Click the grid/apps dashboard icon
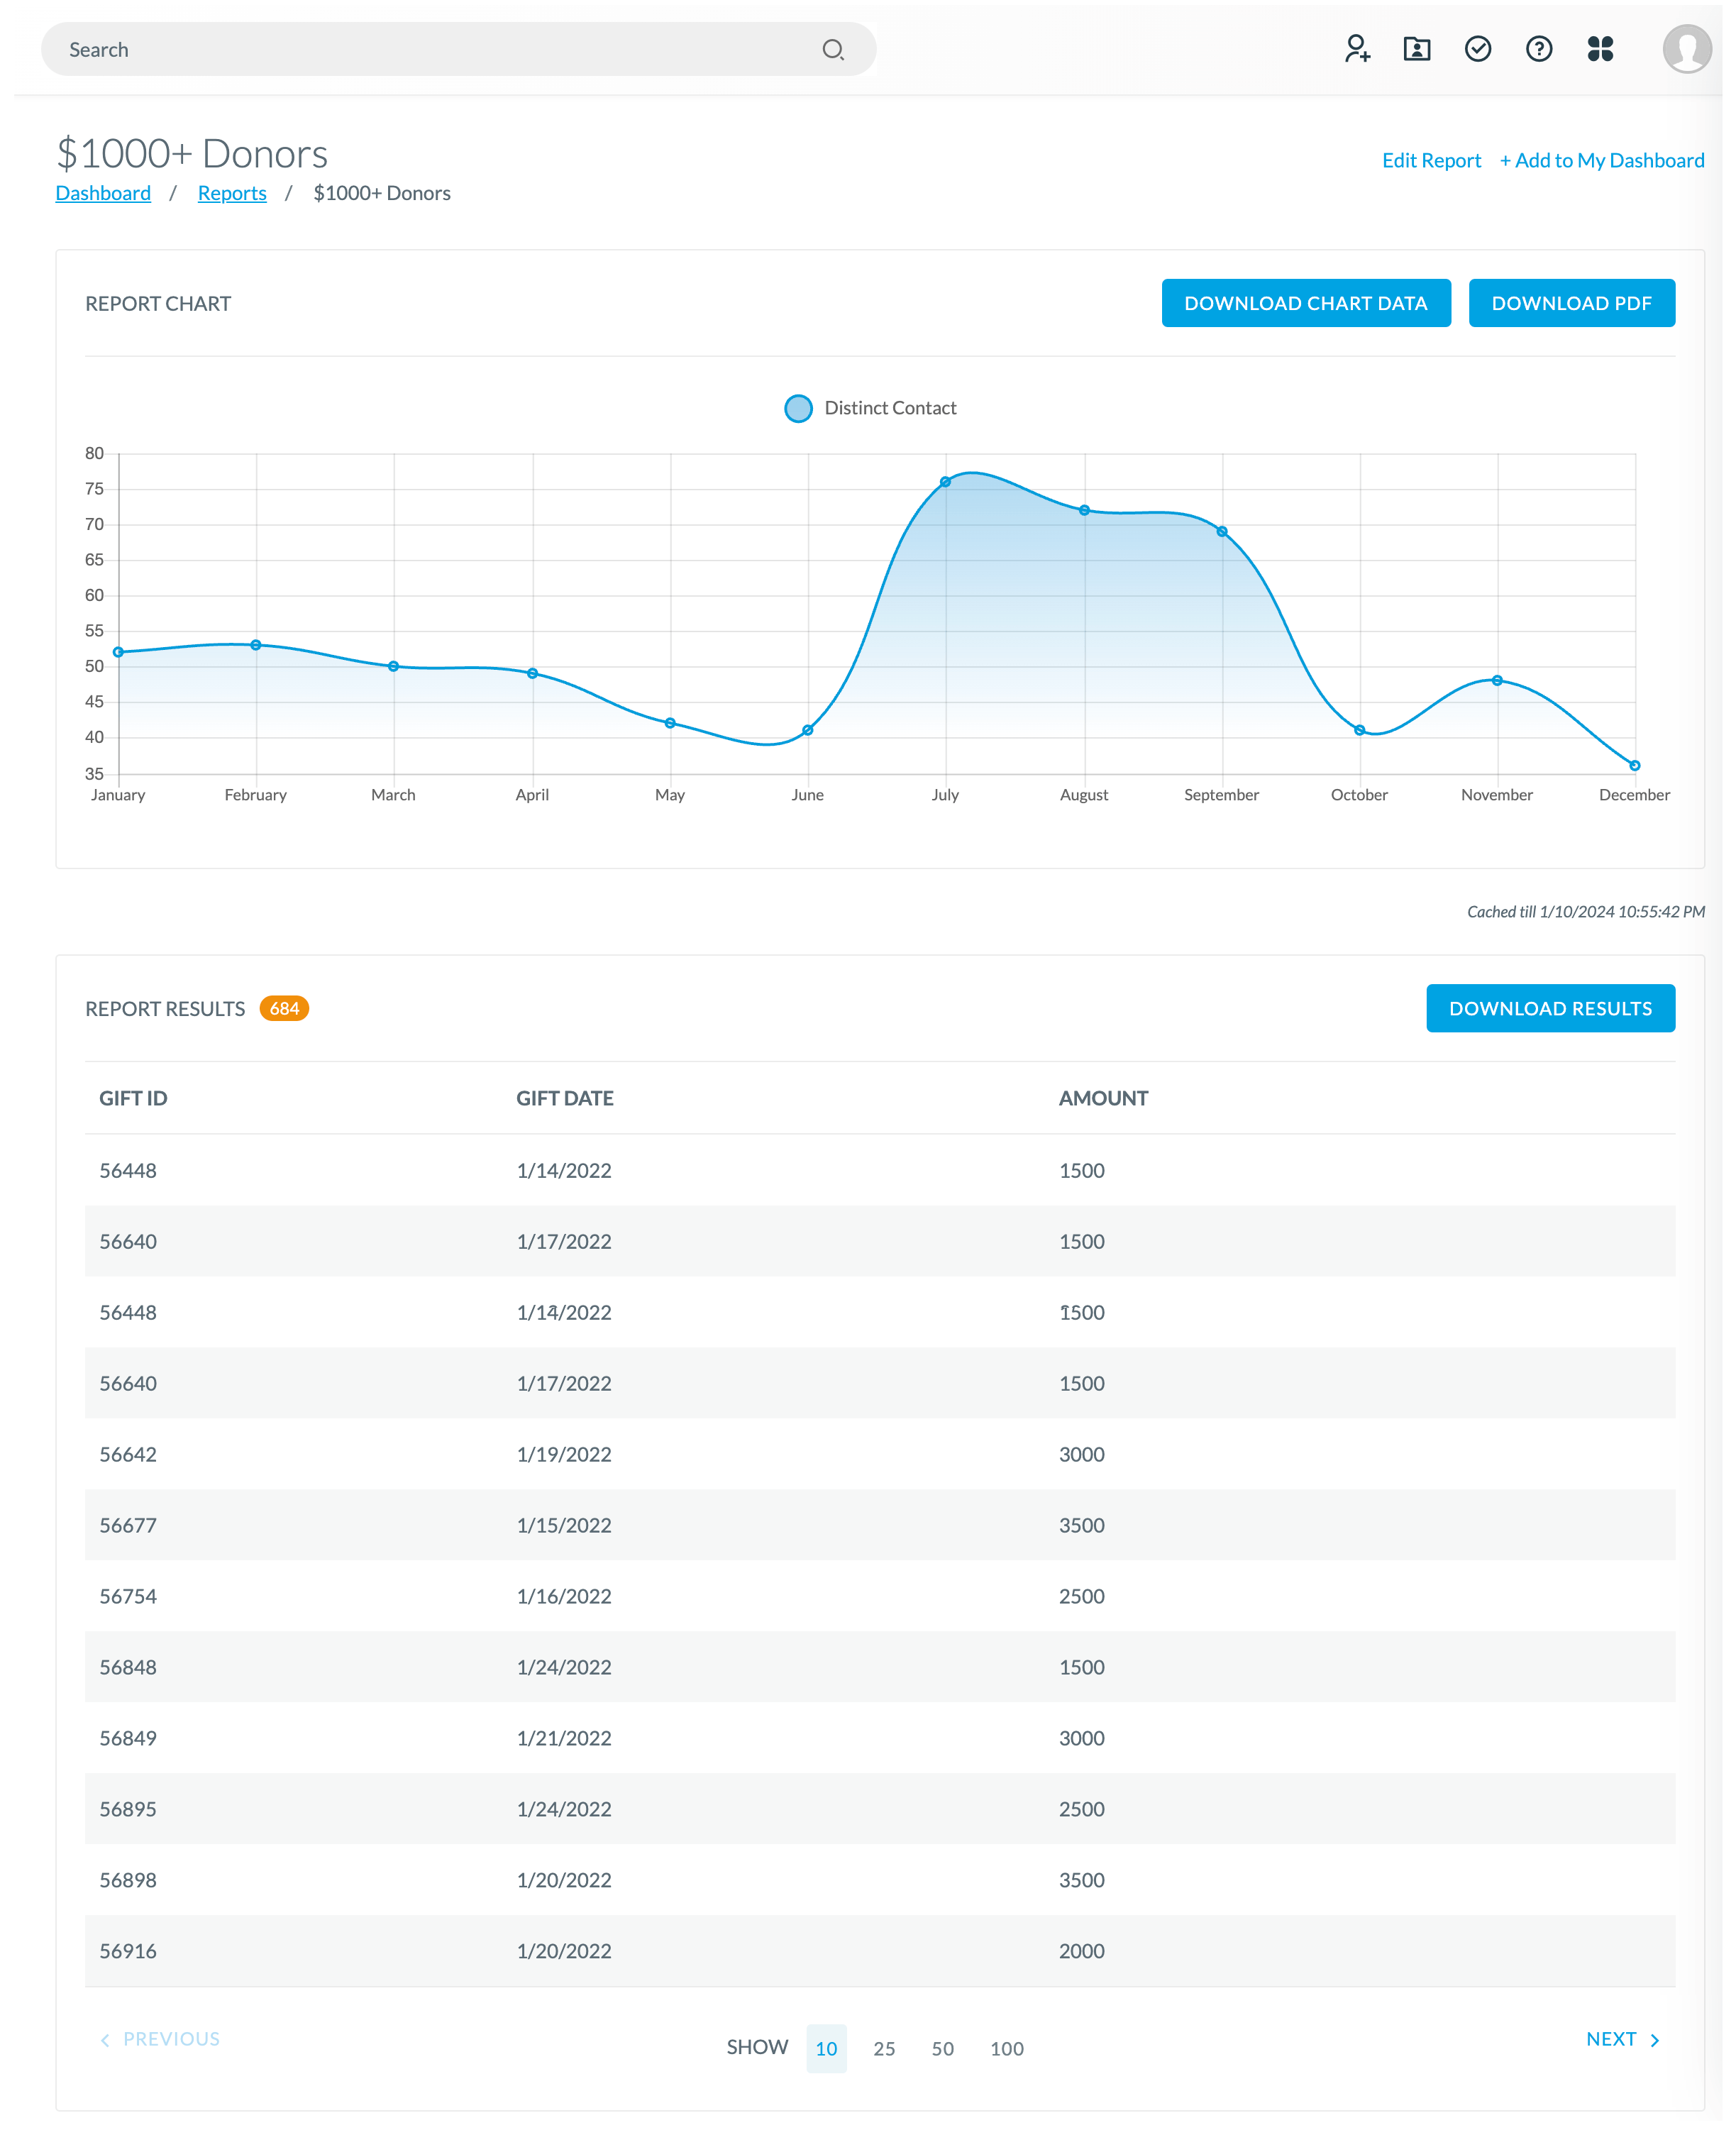This screenshot has width=1736, height=2135. [1600, 48]
